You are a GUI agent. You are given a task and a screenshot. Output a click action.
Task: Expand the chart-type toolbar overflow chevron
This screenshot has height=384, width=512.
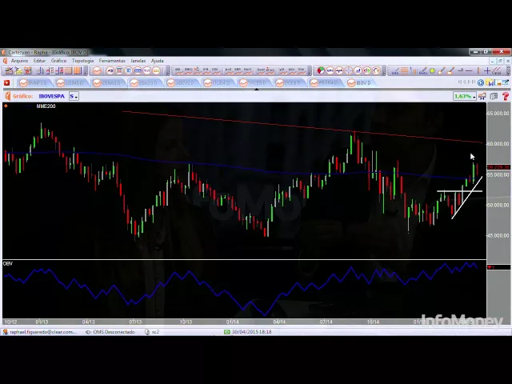tap(168, 70)
